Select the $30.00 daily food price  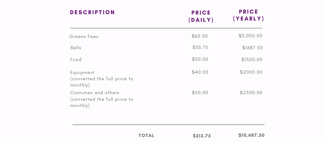[x=200, y=59]
